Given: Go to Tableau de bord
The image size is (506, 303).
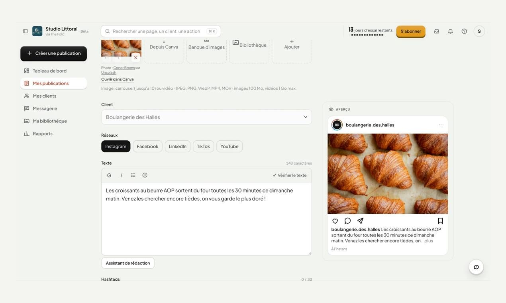Looking at the screenshot, I should tap(53, 71).
